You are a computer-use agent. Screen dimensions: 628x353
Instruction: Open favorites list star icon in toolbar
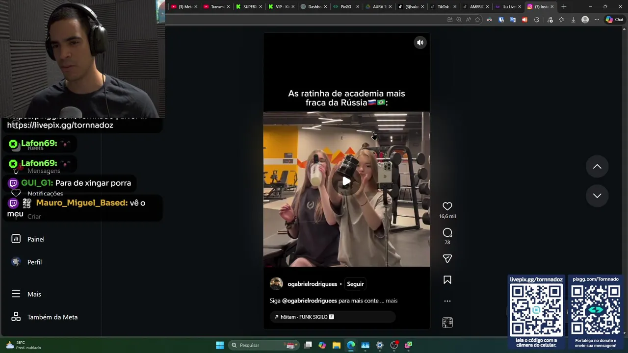[561, 20]
